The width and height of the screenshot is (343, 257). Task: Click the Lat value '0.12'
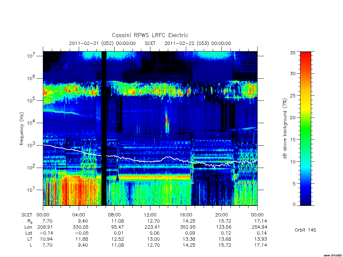(226, 233)
